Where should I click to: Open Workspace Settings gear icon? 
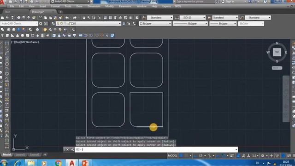pos(41,24)
